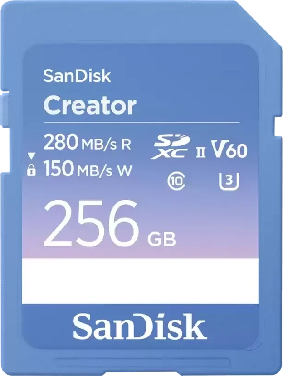Click the GB unit label
283x376 pixels.
161,239
